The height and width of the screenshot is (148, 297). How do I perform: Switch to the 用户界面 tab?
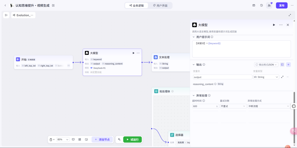160,5
